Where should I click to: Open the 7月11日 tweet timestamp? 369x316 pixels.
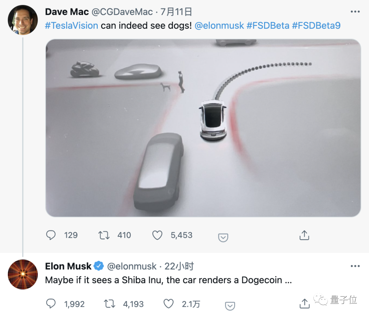tap(176, 12)
